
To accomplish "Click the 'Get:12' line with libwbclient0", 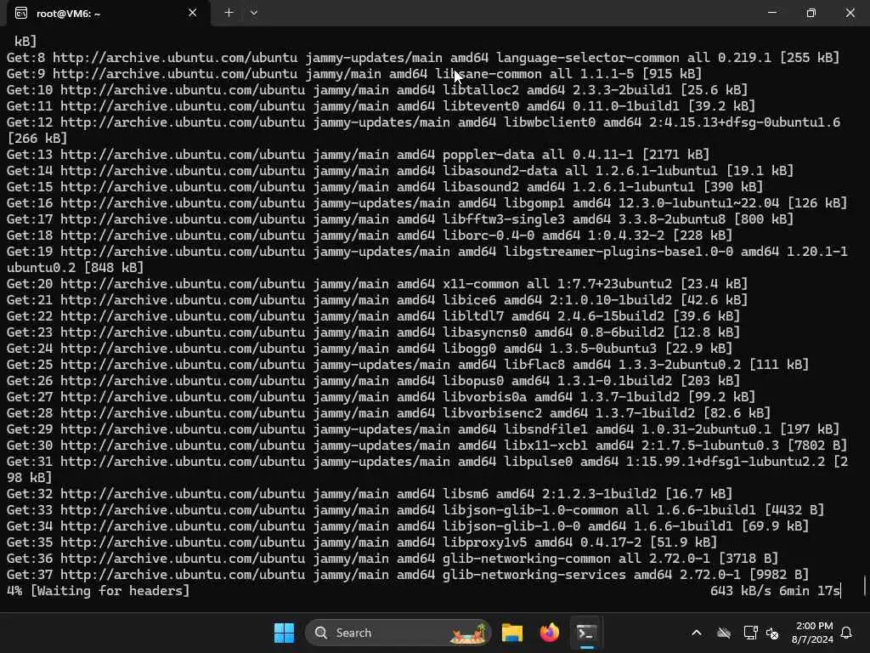I will [423, 130].
